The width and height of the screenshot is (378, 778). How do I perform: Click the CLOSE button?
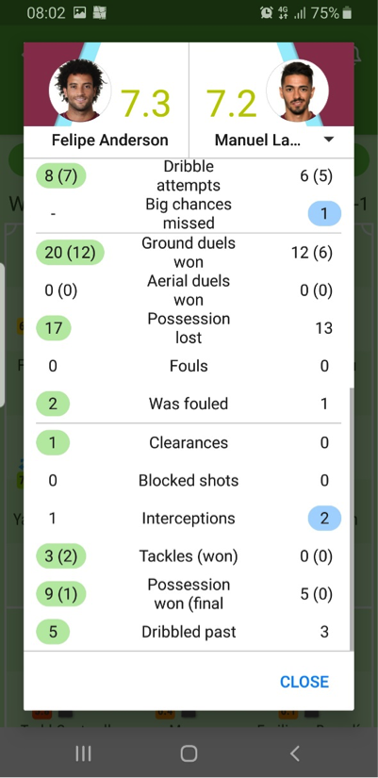[x=304, y=682]
